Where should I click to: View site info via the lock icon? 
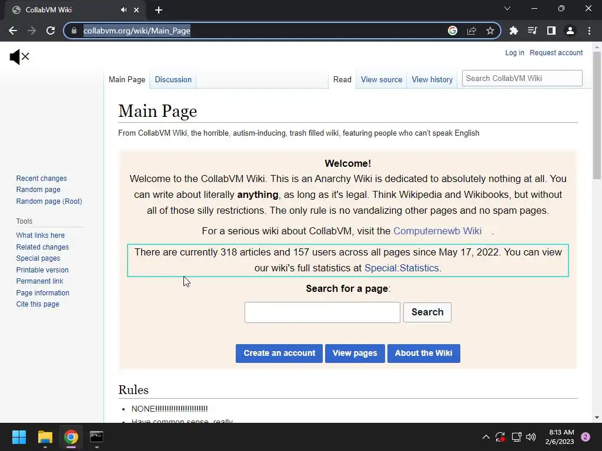(74, 31)
